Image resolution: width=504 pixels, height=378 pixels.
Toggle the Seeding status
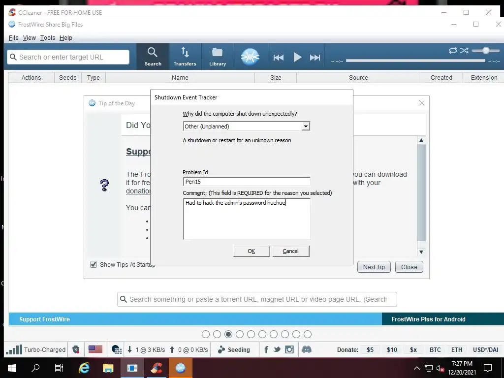click(234, 350)
